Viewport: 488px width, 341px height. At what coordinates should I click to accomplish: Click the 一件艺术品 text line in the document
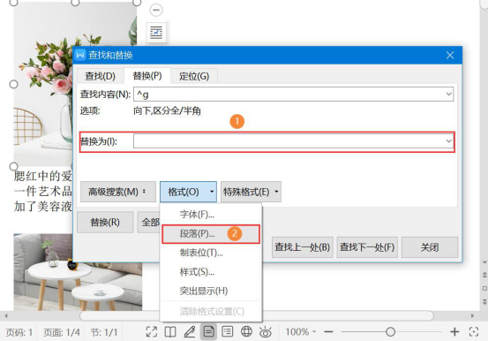[43, 191]
